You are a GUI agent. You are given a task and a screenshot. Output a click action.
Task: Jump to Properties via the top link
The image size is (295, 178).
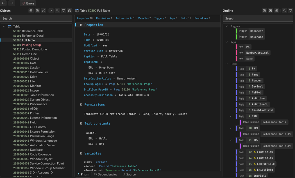[83, 18]
